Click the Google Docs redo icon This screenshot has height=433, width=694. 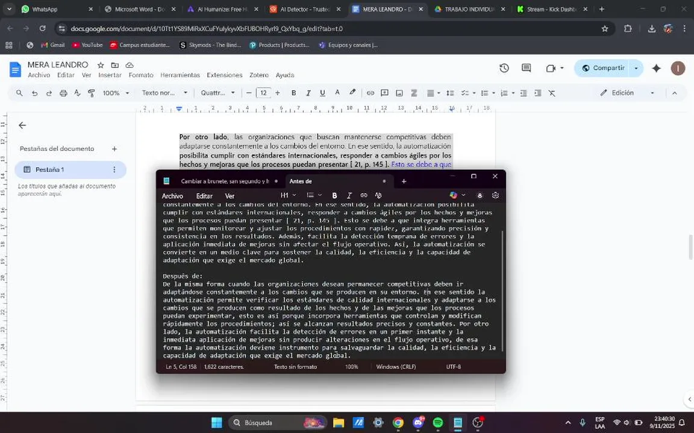(x=49, y=93)
